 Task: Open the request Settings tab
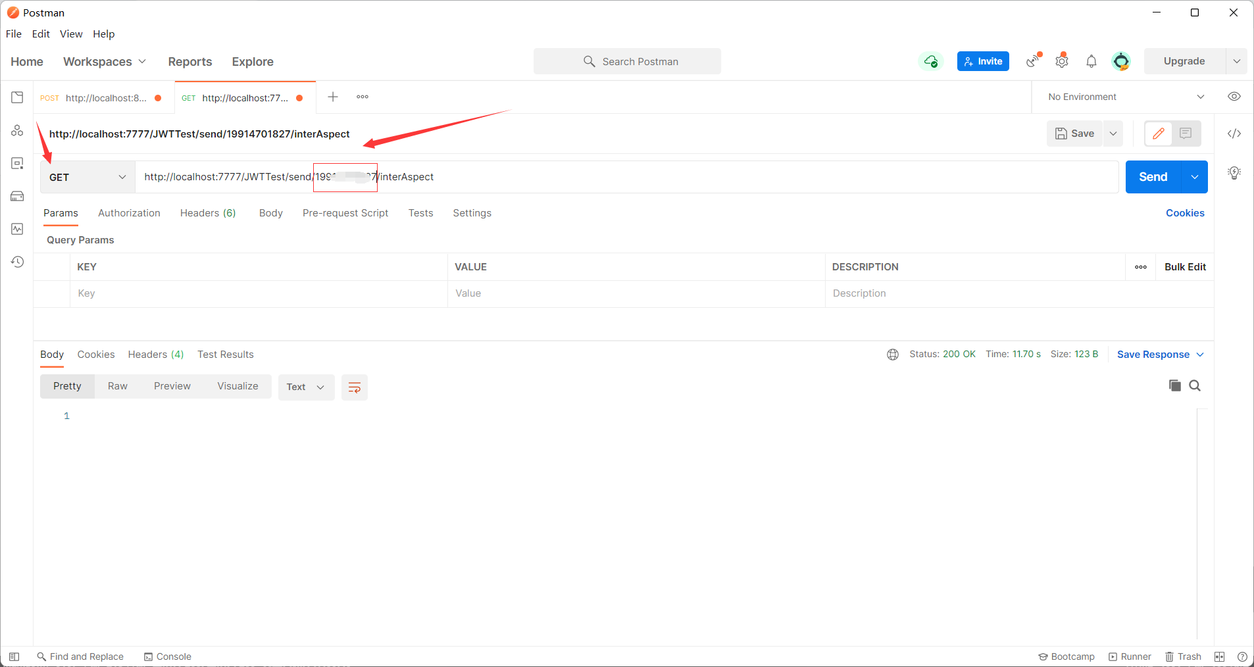pyautogui.click(x=472, y=213)
